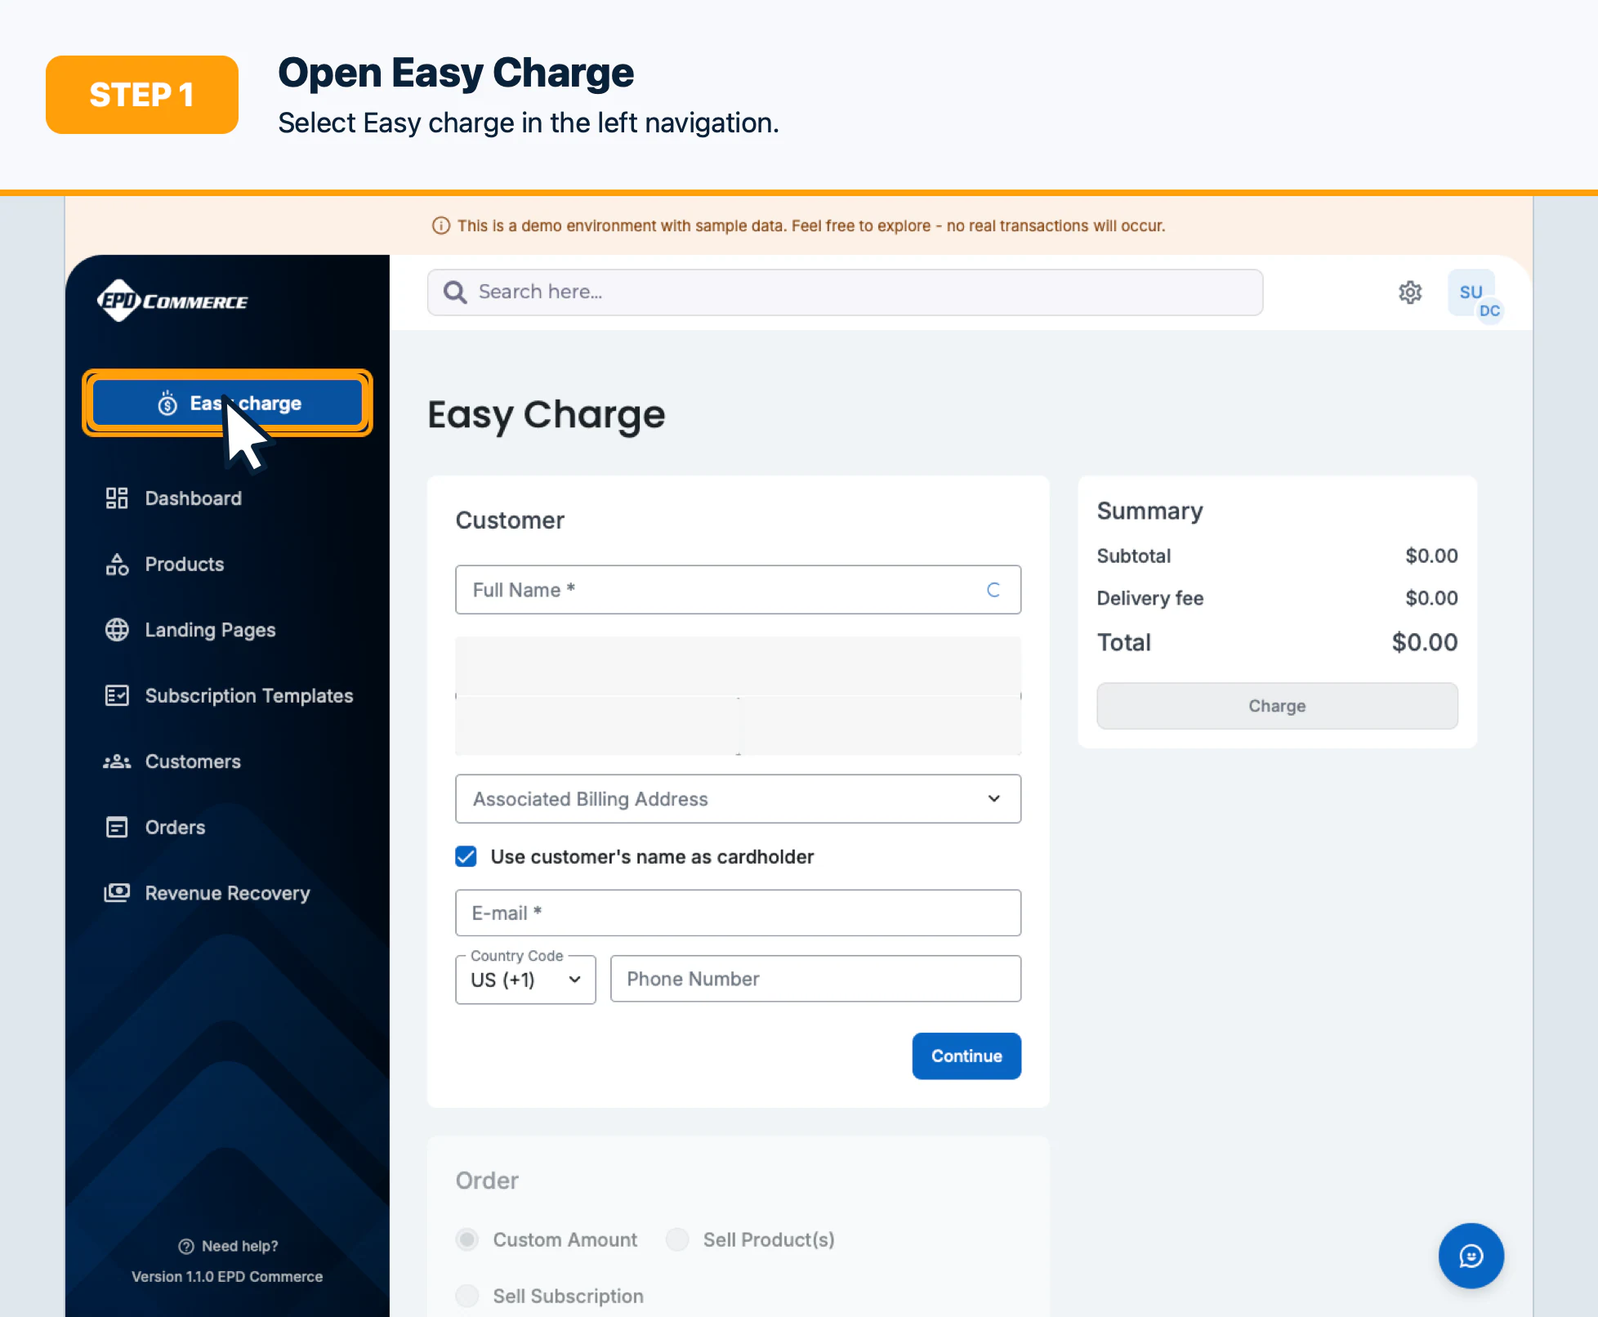Click the Phone Number input field
The height and width of the screenshot is (1317, 1598).
tap(815, 979)
